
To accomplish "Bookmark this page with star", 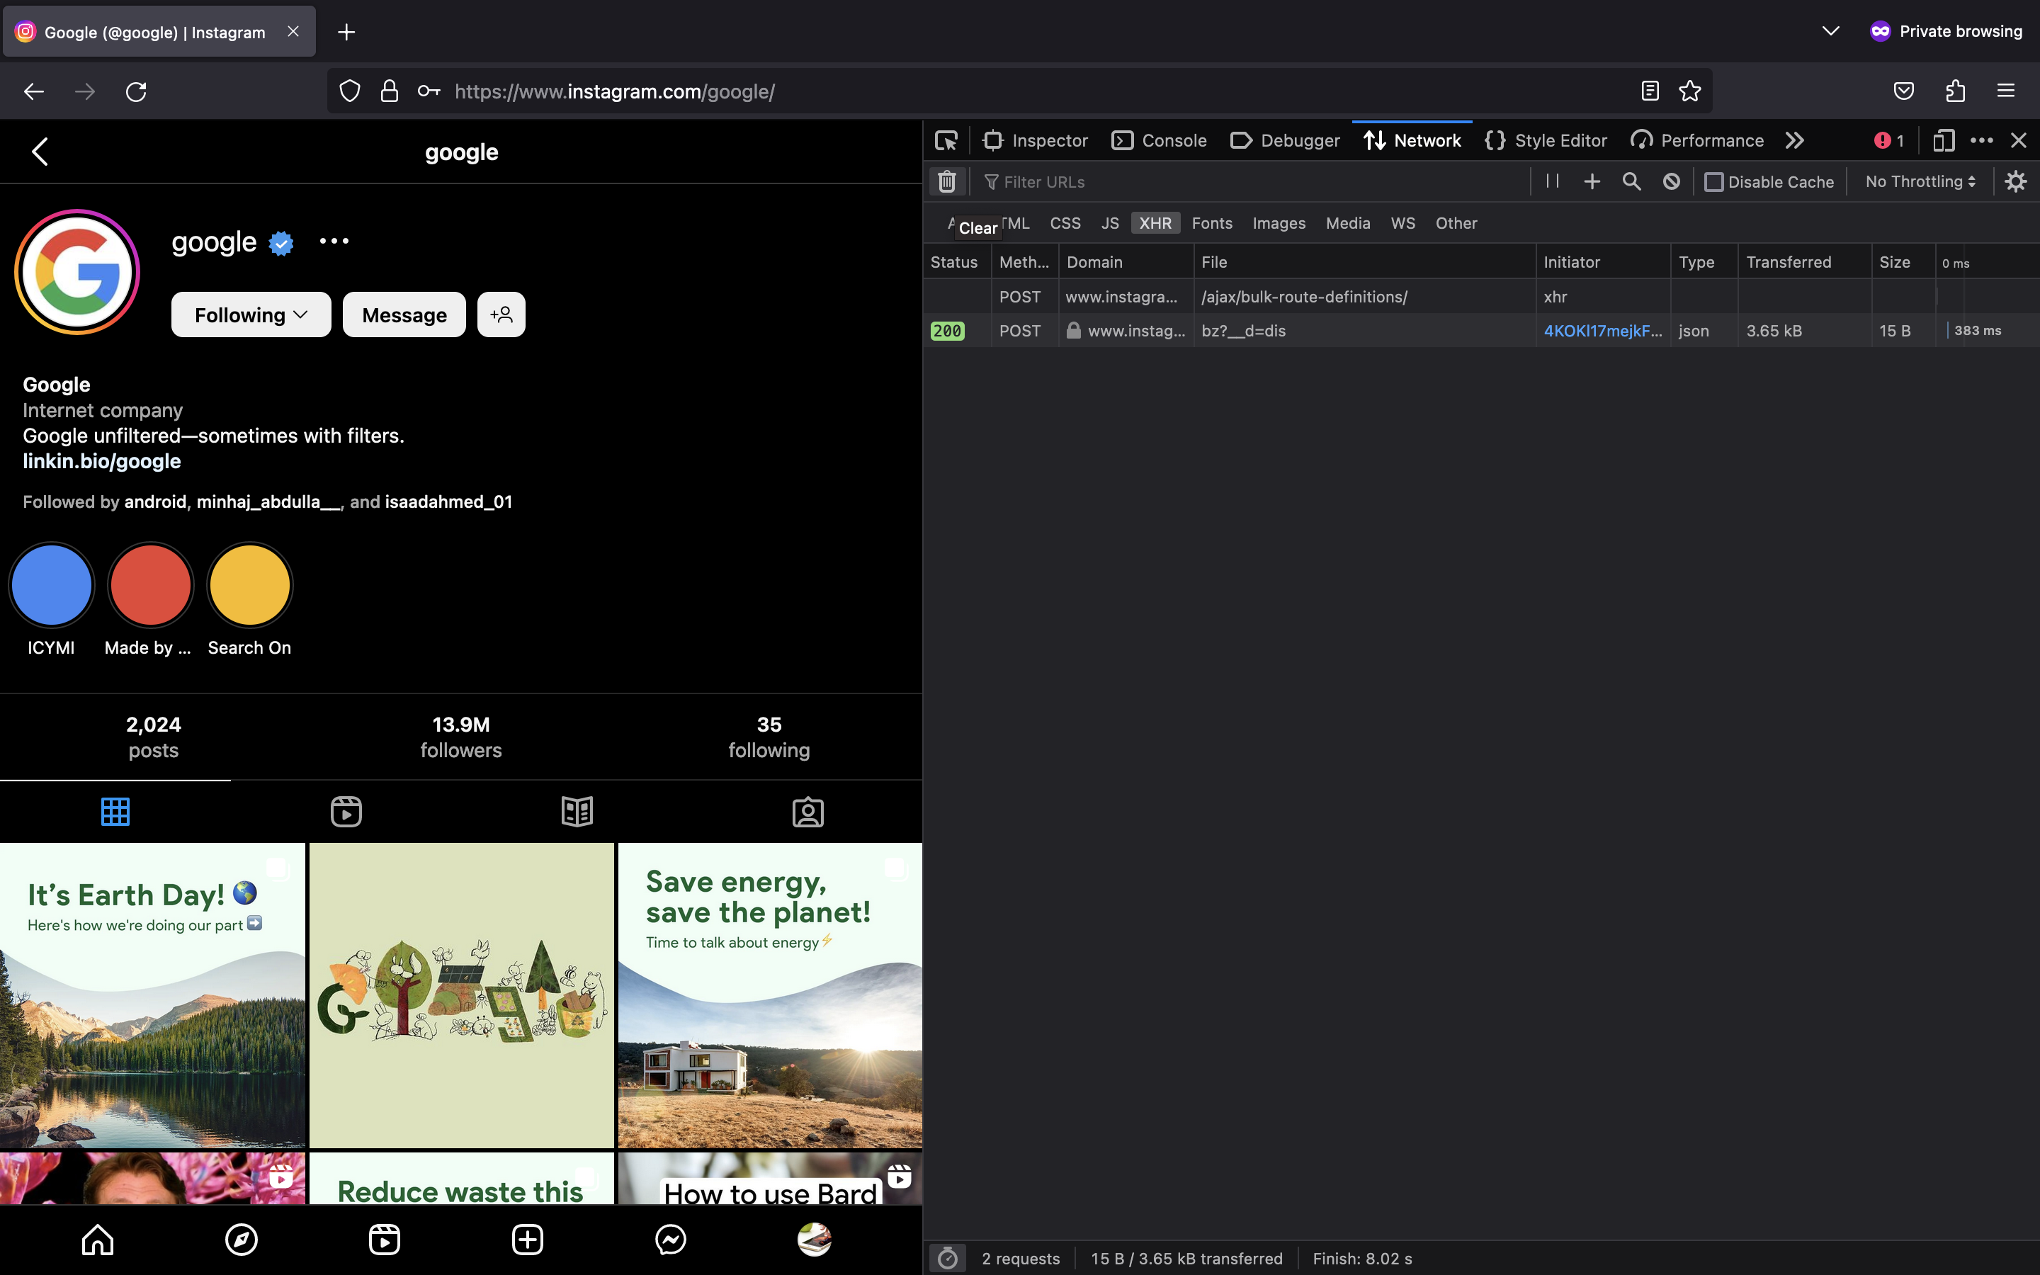I will pos(1689,91).
